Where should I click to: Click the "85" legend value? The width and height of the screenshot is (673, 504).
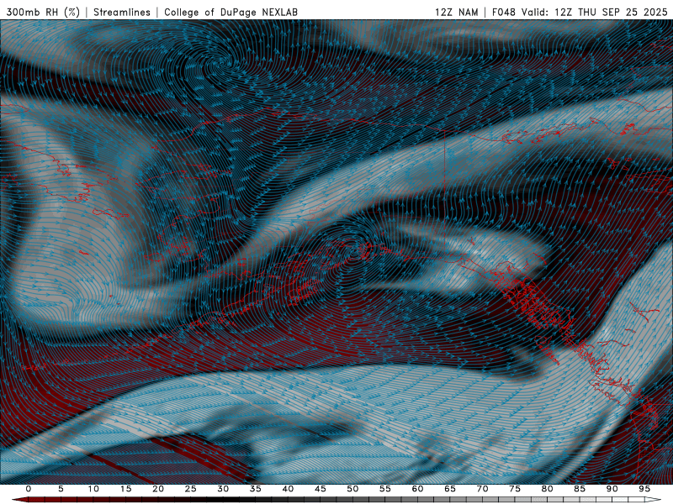click(x=580, y=489)
